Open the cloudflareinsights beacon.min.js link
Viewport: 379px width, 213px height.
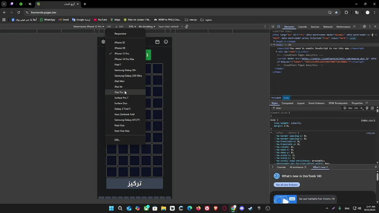click(335, 59)
